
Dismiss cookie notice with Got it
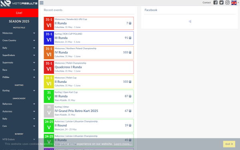point(229,144)
